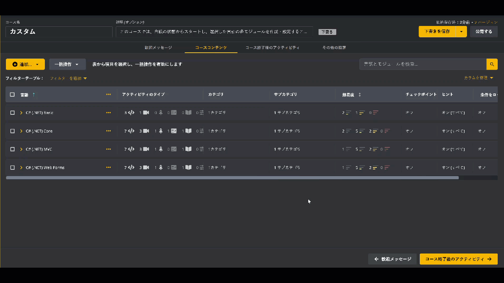Screen dimensions: 504x283
Task: Click video icon in C# (.NET) Core row
Action: pyautogui.click(x=146, y=131)
